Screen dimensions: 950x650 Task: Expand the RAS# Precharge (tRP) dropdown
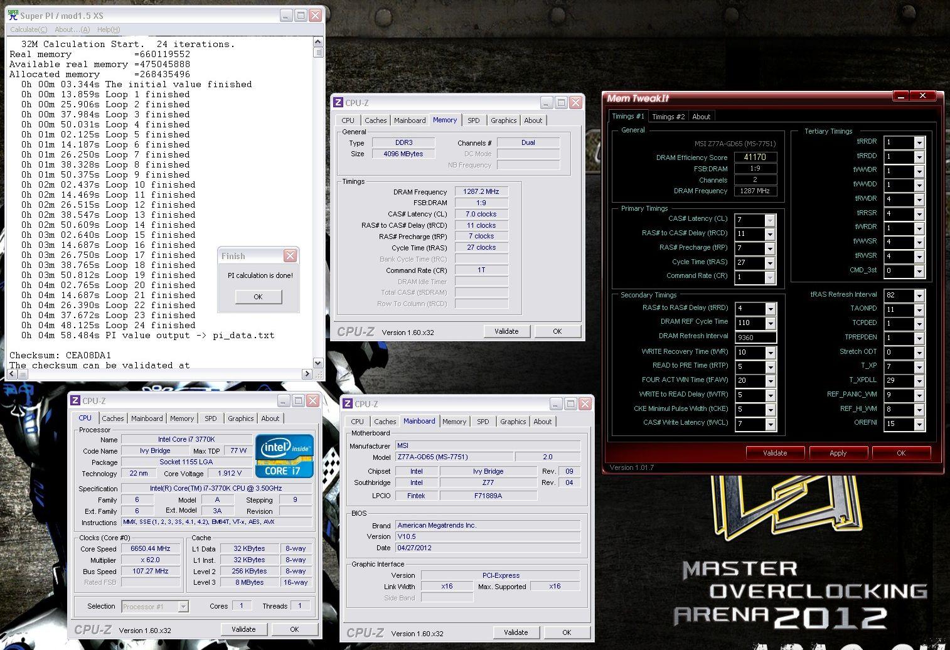(770, 249)
